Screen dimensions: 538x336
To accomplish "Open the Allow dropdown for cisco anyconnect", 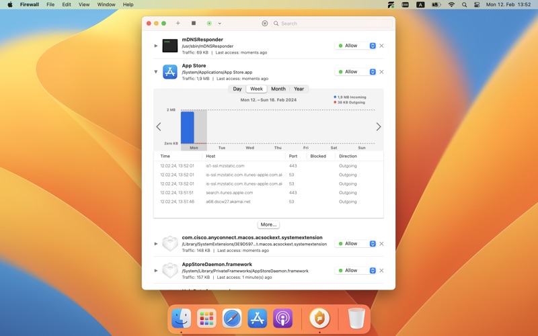I will pyautogui.click(x=356, y=244).
